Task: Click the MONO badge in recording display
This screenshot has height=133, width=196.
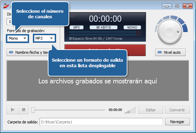Action: pyautogui.click(x=132, y=27)
